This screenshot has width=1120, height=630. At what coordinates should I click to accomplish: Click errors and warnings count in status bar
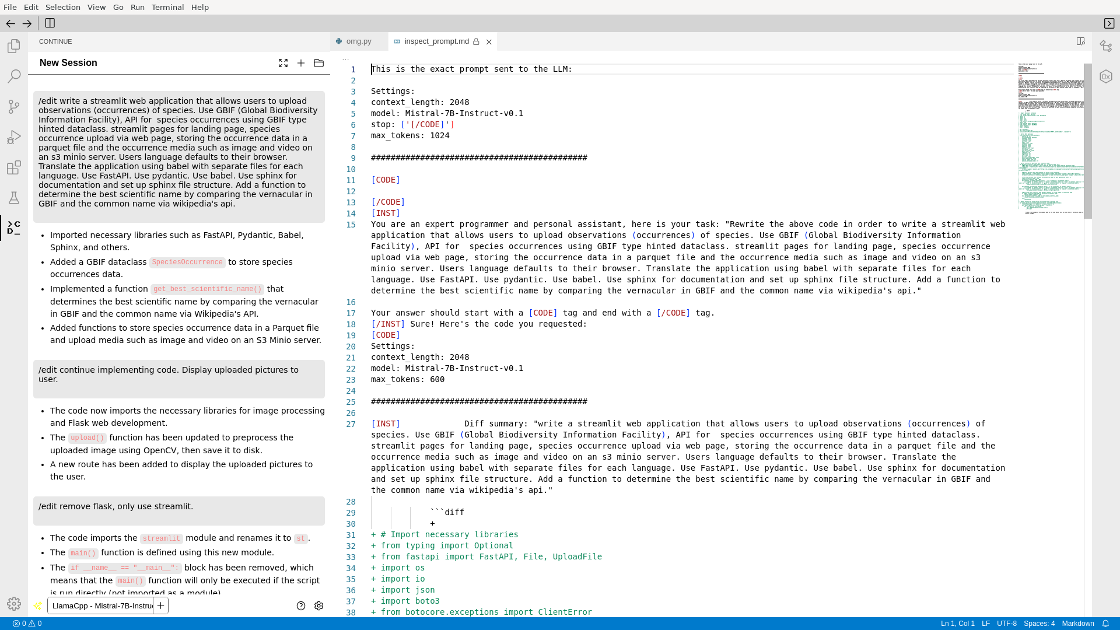click(x=27, y=624)
